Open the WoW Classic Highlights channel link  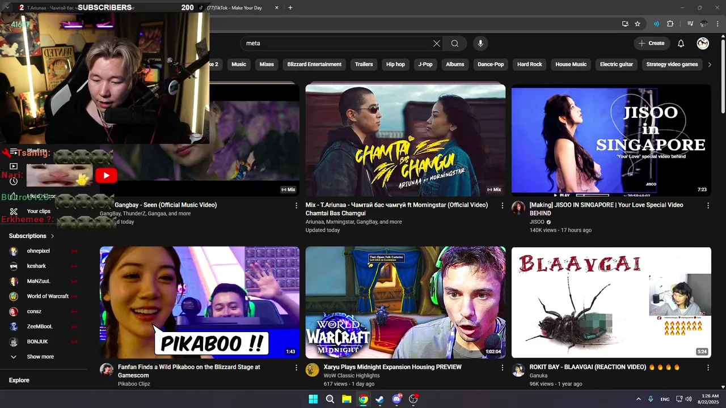[352, 376]
